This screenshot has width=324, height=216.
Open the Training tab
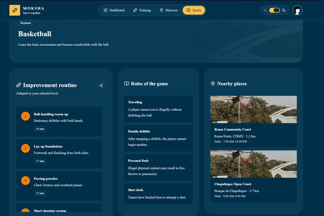point(142,10)
